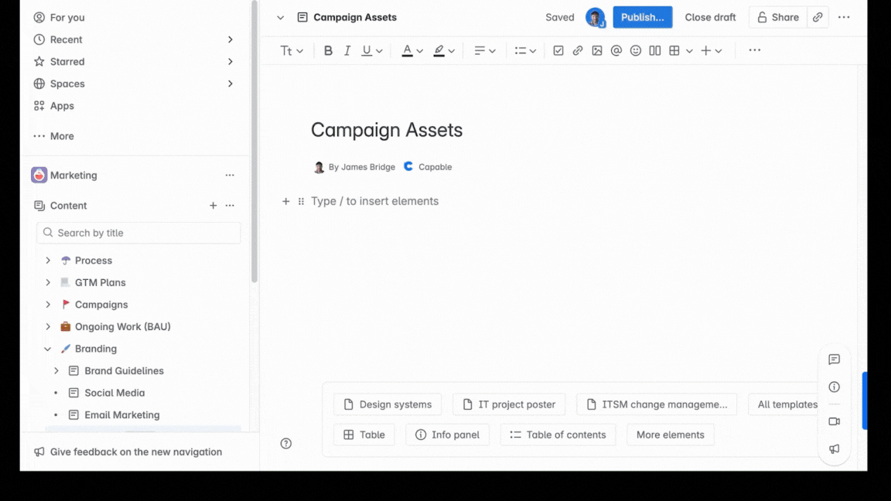Publish the Campaign Assets draft
The image size is (891, 501).
click(x=643, y=16)
